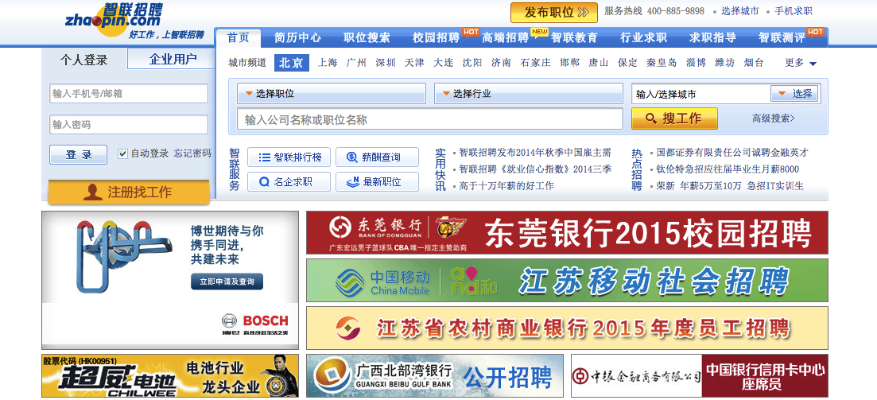
Task: Open 东莞银行2015校园招聘 banner
Action: point(567,233)
